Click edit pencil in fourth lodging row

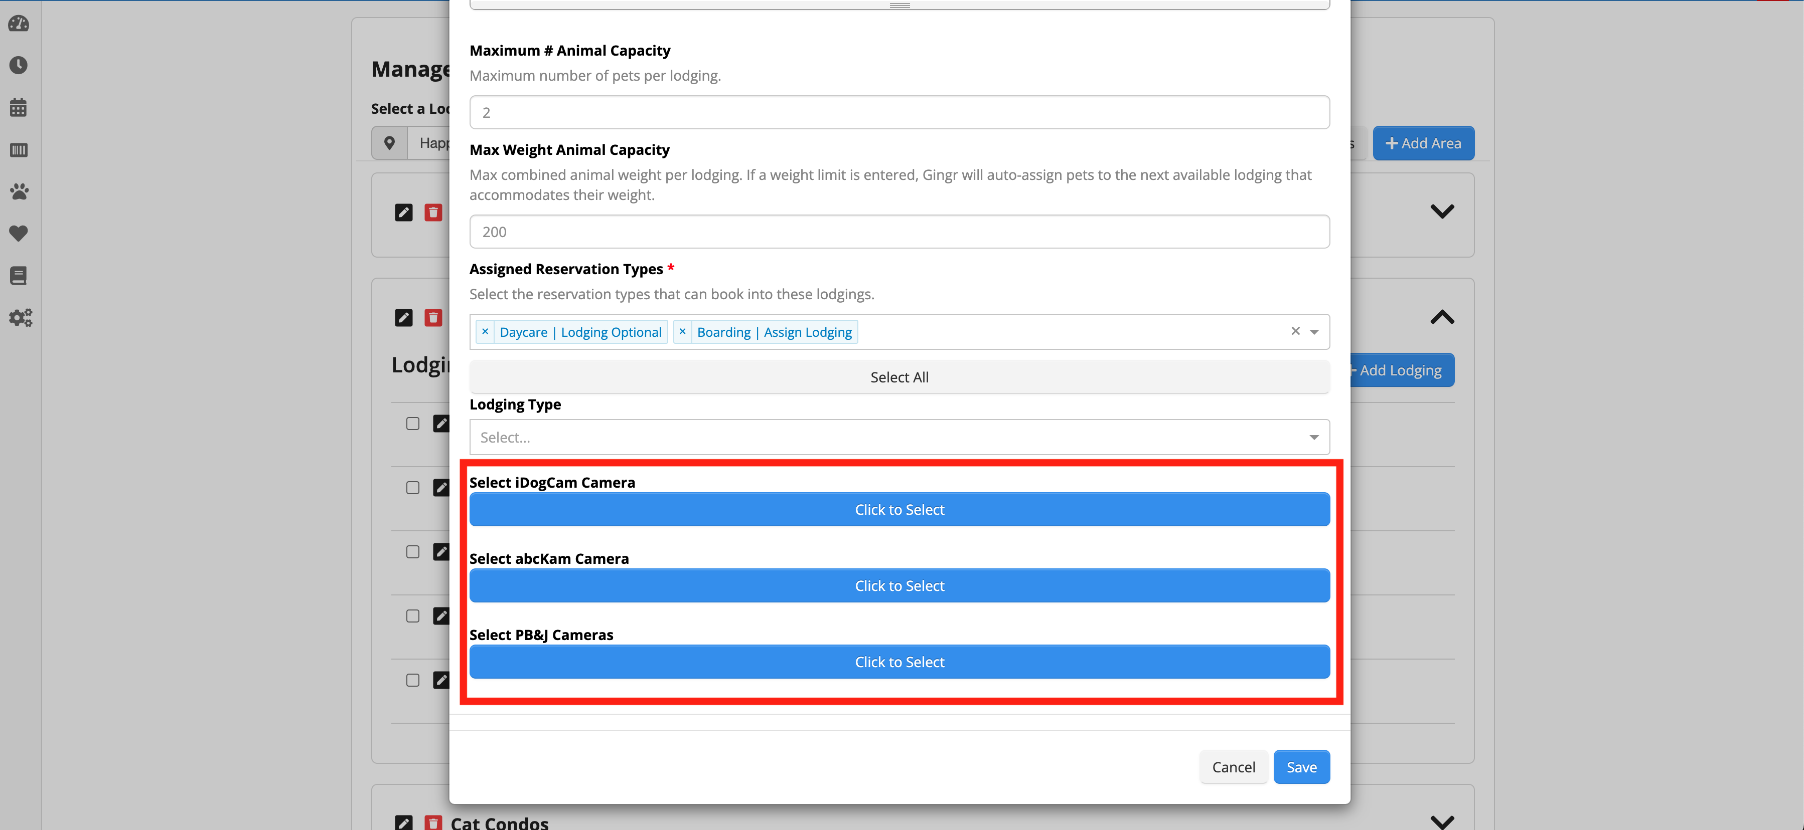(x=441, y=616)
